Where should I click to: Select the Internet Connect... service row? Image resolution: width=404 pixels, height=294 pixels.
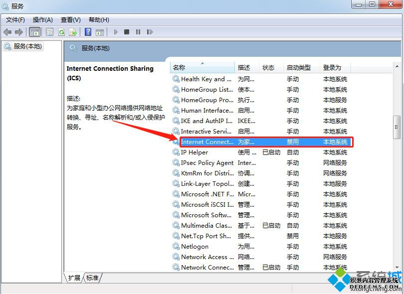pyautogui.click(x=260, y=142)
